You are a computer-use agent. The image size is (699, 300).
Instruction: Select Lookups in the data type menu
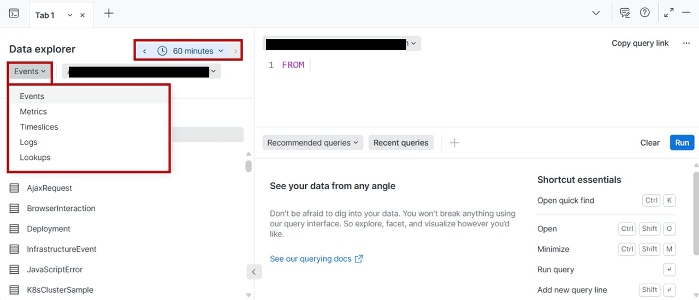coord(35,157)
